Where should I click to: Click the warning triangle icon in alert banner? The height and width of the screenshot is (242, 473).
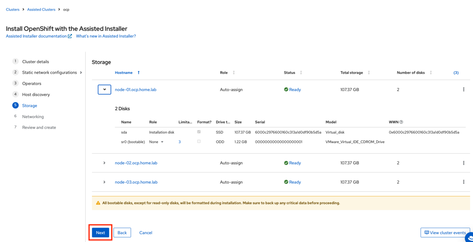click(98, 203)
